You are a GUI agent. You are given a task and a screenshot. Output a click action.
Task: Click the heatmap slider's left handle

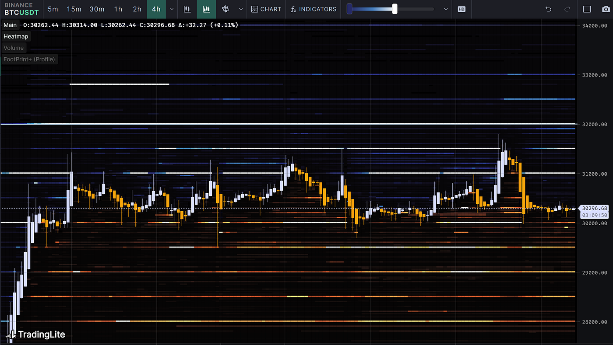point(349,9)
